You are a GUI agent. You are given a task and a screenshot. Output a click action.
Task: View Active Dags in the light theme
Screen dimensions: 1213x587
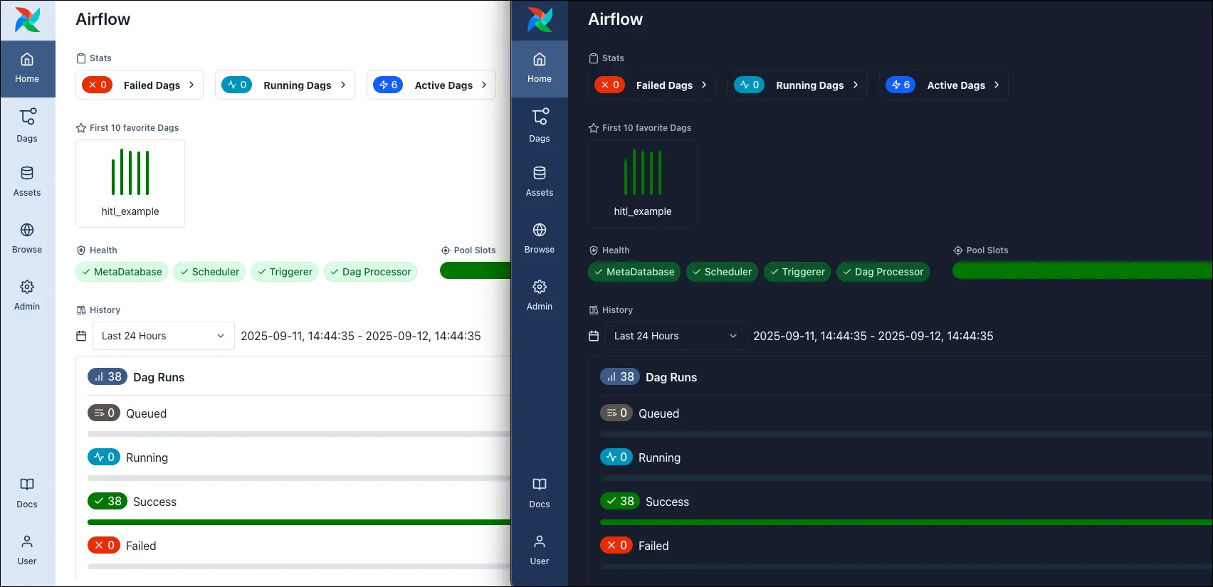[x=431, y=85]
